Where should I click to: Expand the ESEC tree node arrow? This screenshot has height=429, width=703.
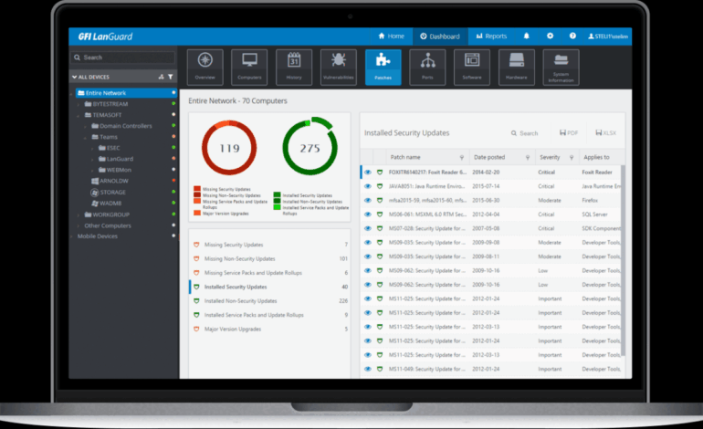click(x=92, y=148)
